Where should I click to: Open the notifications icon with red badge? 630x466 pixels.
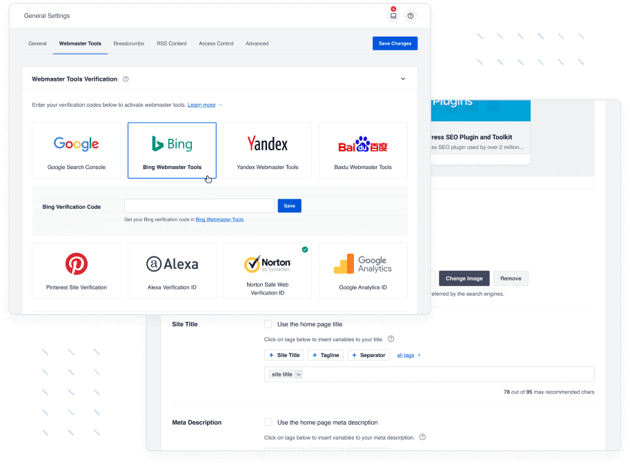(x=393, y=16)
